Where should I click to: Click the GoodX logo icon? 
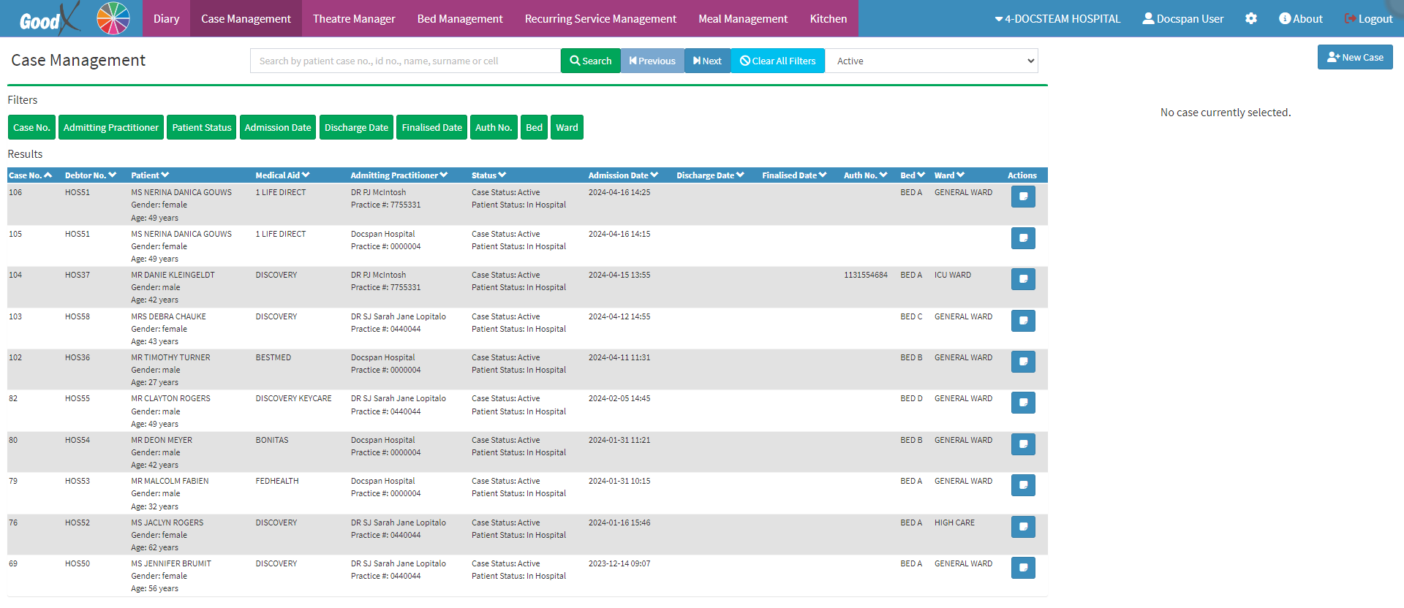click(48, 19)
